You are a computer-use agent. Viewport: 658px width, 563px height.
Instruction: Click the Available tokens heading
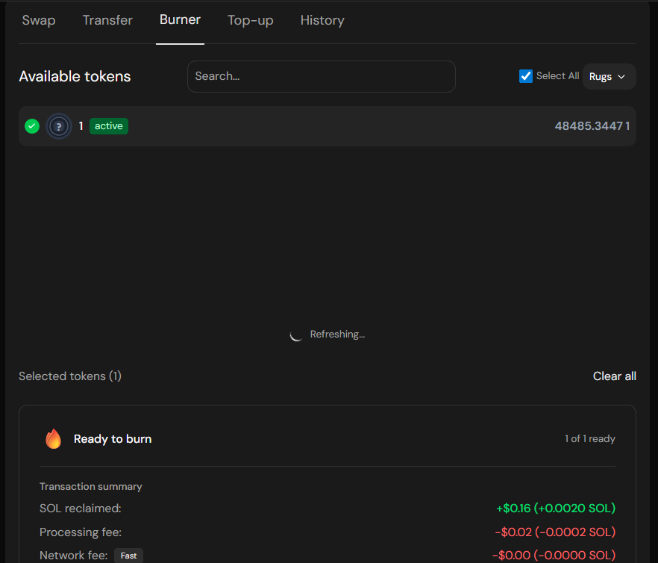coord(75,76)
